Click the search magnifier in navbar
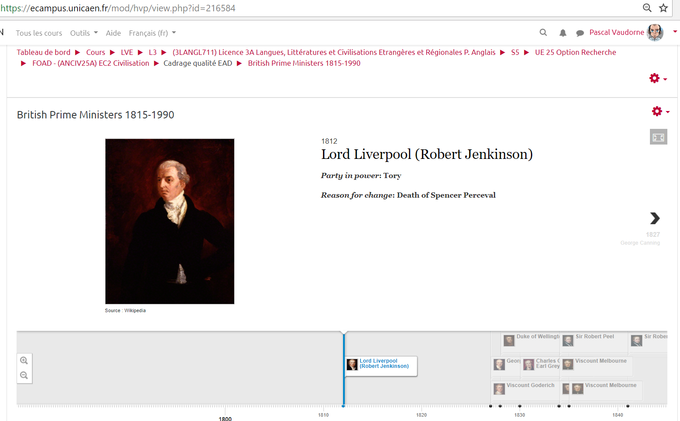Screen dimensions: 680x421 coord(543,33)
